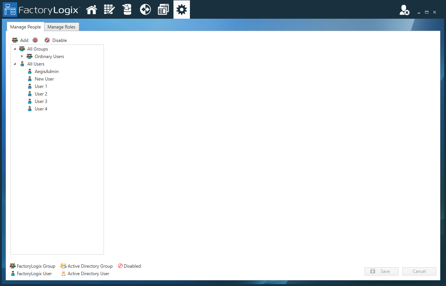The width and height of the screenshot is (446, 286).
Task: Expand the Ordinary Users group
Action: (x=22, y=56)
